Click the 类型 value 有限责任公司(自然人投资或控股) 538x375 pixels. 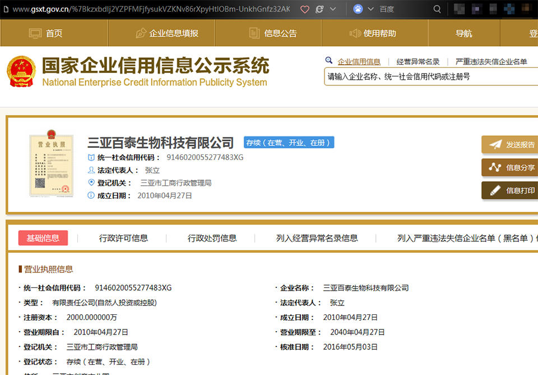point(104,303)
